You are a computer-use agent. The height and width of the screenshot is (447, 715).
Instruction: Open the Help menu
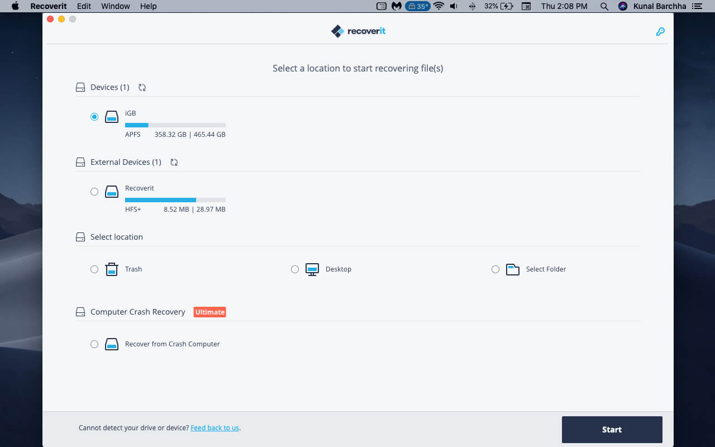[x=148, y=6]
